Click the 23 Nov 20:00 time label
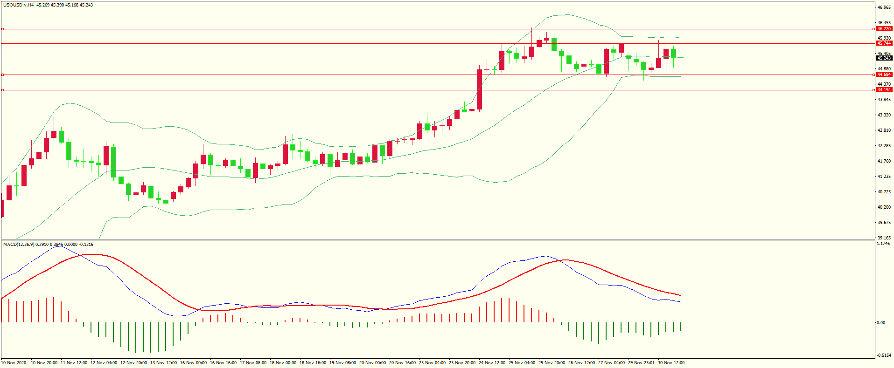Viewport: 894px width, 368px height. 462,363
